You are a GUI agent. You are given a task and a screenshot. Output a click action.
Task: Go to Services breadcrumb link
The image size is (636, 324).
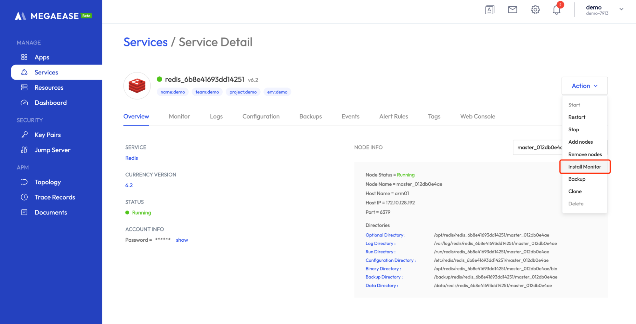click(145, 42)
